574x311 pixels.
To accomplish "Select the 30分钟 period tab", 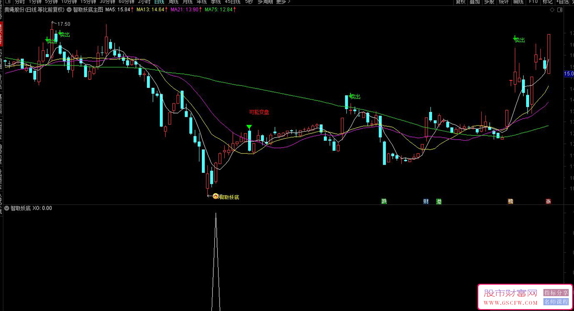I will click(108, 2).
